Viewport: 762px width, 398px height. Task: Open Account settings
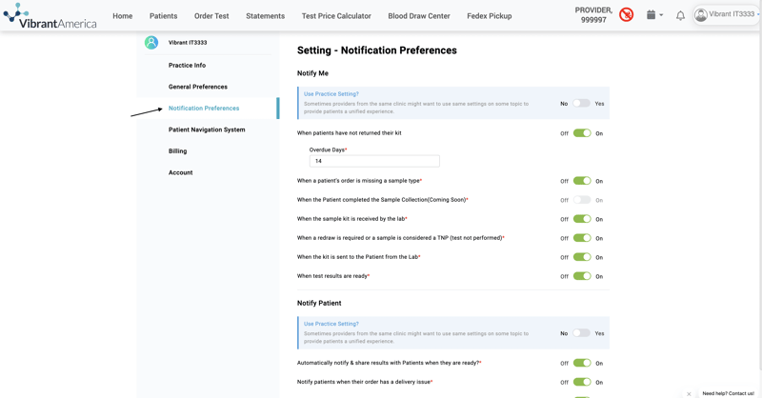180,172
